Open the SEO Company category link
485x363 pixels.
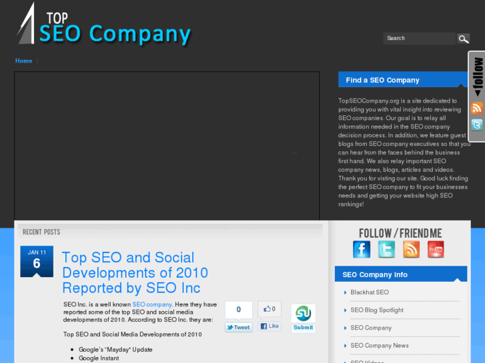tap(371, 328)
